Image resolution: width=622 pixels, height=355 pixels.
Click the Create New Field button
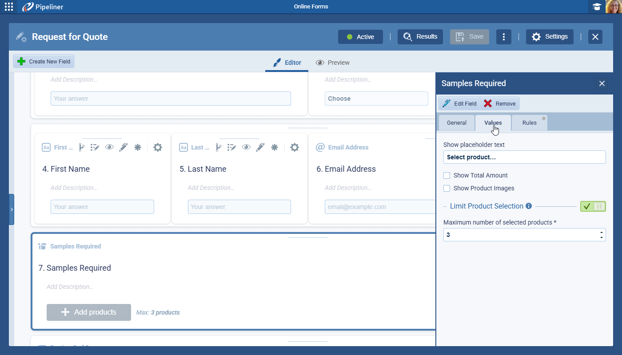tap(44, 62)
